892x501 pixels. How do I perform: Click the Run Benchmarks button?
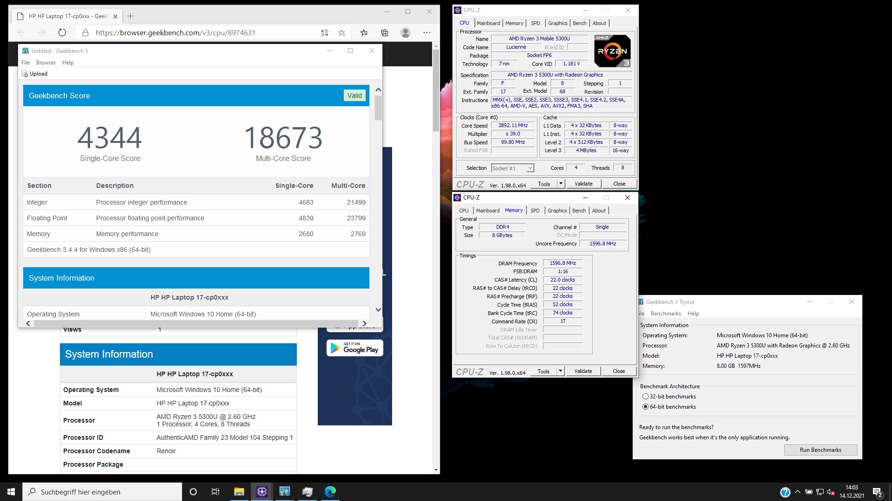(820, 450)
